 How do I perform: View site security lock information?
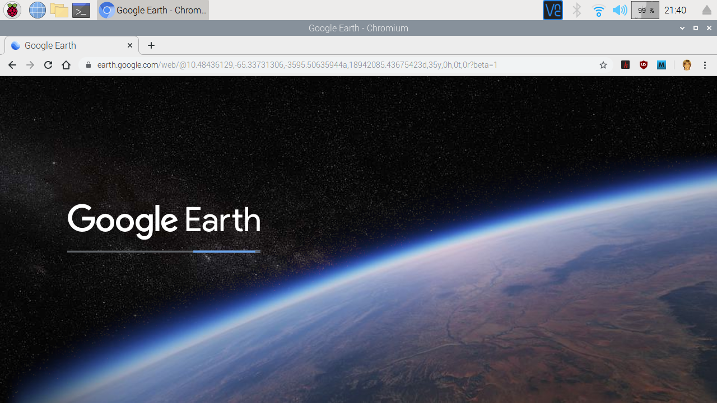(x=88, y=65)
